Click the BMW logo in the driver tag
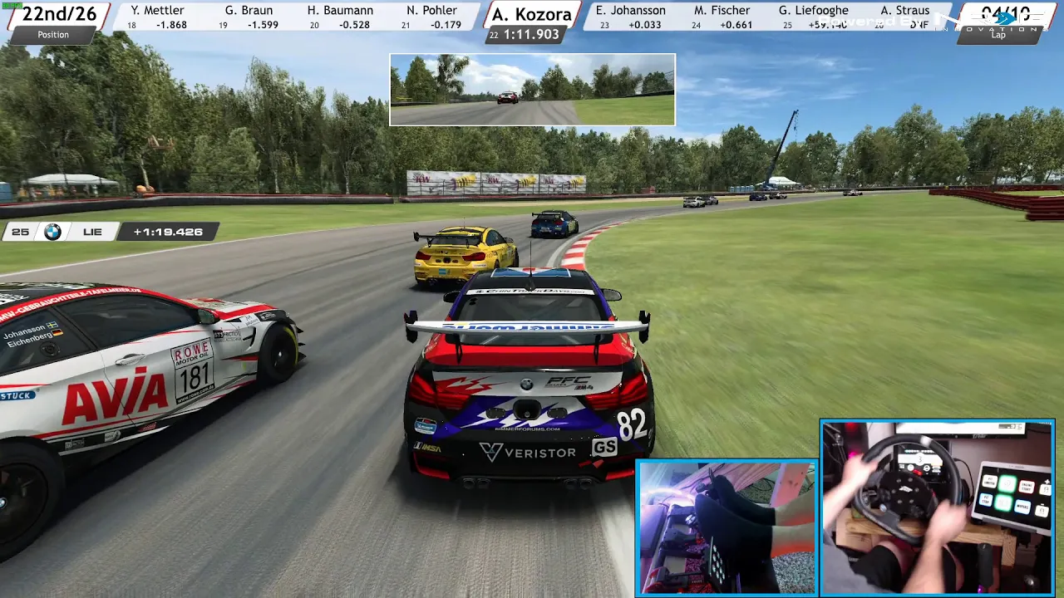The width and height of the screenshot is (1064, 598). tap(52, 232)
